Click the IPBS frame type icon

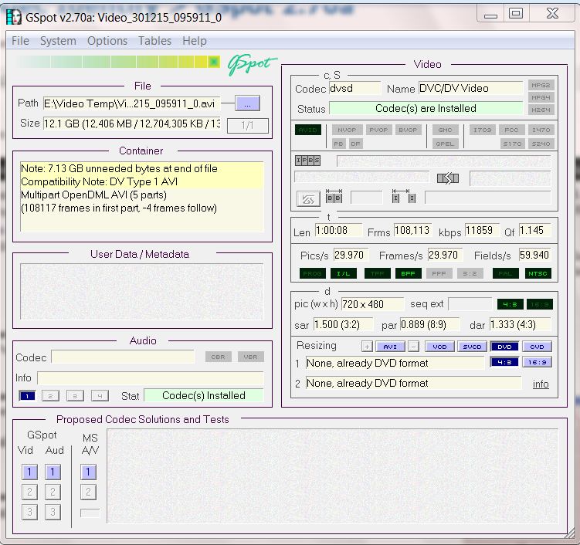(x=307, y=161)
